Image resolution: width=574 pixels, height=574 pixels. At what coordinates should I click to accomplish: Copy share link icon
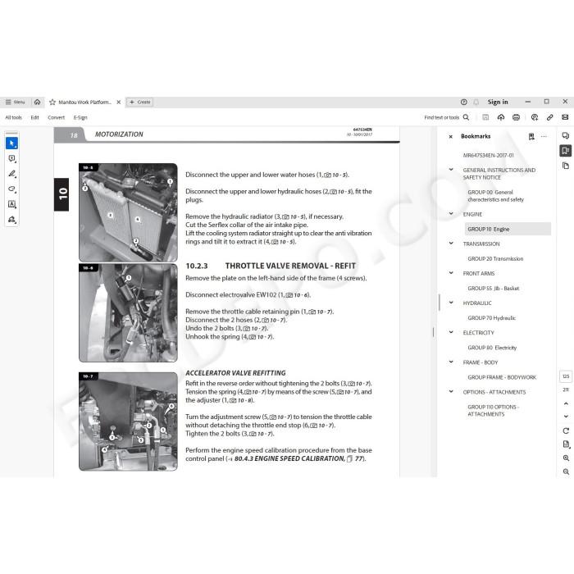click(550, 117)
